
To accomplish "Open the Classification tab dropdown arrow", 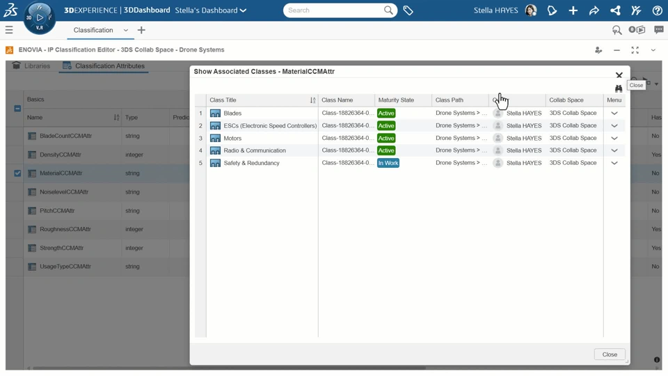I will point(126,30).
